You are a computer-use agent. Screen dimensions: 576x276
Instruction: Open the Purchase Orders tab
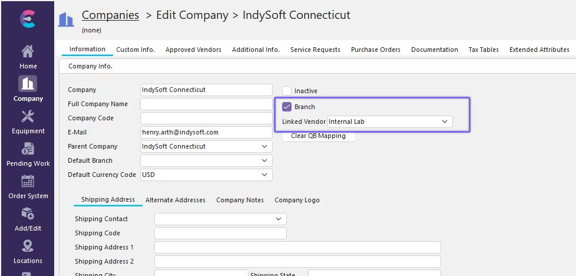click(x=375, y=50)
